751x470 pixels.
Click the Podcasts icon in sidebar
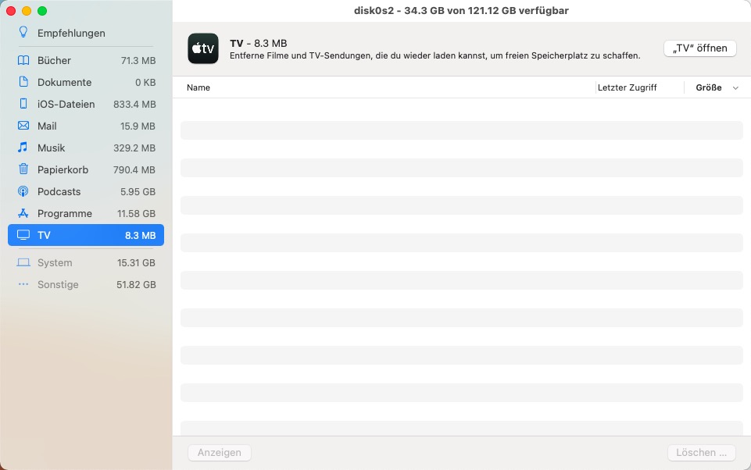tap(23, 191)
